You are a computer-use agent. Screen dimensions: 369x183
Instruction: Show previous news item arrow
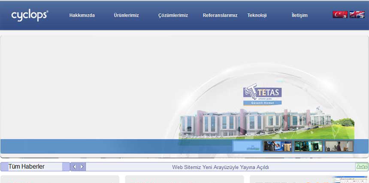tap(74, 167)
